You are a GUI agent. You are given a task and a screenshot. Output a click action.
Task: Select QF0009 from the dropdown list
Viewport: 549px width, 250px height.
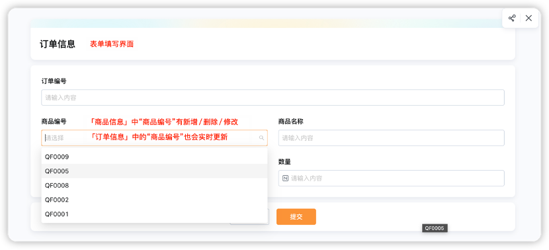click(154, 157)
